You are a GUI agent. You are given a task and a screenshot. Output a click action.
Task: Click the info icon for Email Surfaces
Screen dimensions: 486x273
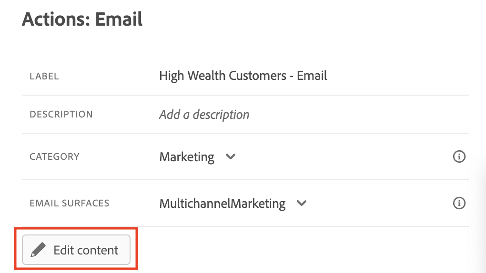coord(459,203)
